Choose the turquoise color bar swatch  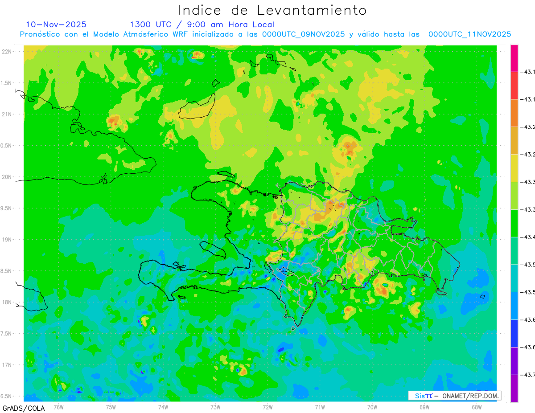click(514, 278)
